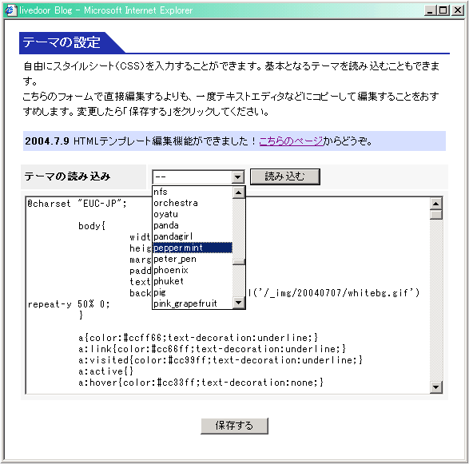Screen dimensions: 469x464
Task: Select pandagirl theme option
Action: 193,236
